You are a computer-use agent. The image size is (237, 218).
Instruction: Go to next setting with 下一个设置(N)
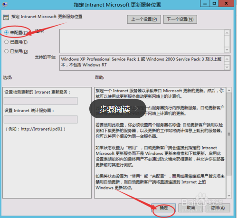180,19
